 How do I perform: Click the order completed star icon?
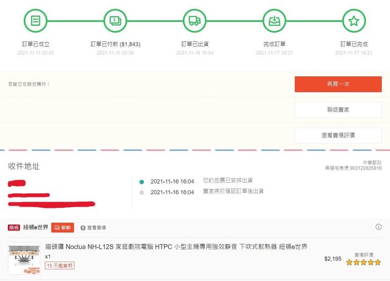pyautogui.click(x=353, y=21)
